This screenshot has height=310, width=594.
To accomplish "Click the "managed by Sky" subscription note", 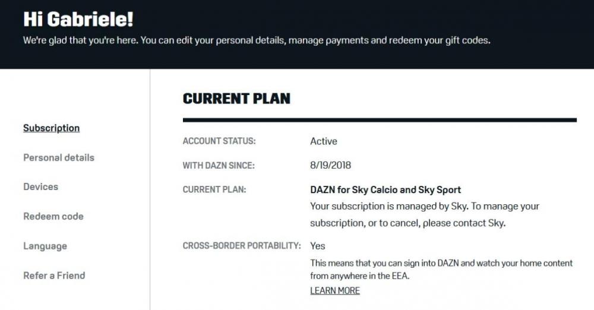I will click(424, 215).
